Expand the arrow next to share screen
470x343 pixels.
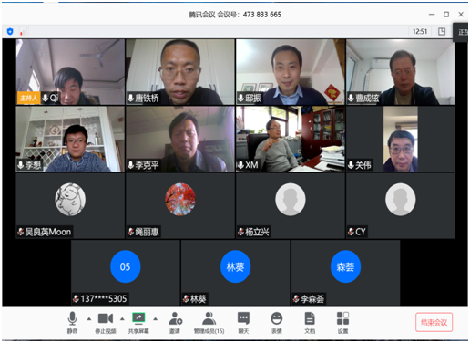coord(155,319)
